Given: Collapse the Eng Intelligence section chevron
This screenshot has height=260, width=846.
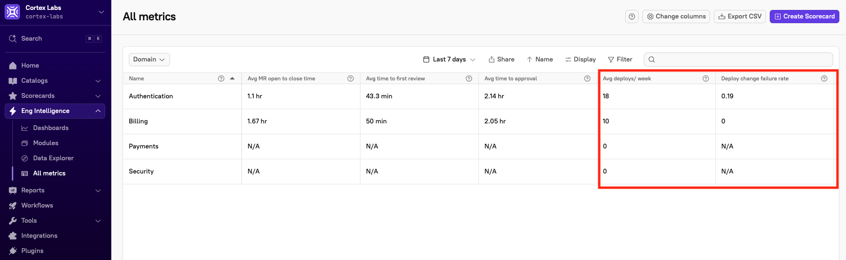Looking at the screenshot, I should [98, 111].
